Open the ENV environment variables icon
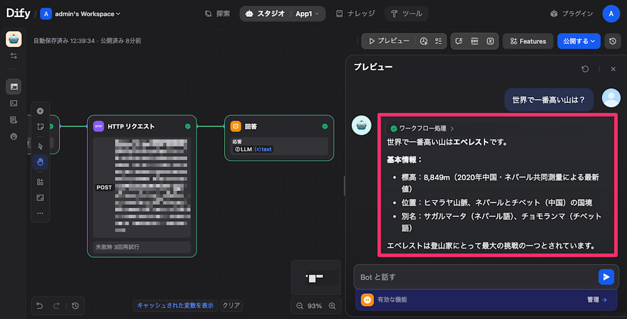This screenshot has width=627, height=319. pyautogui.click(x=474, y=41)
